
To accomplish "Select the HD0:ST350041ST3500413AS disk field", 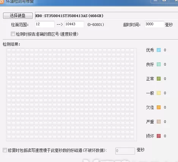I will [106, 16].
